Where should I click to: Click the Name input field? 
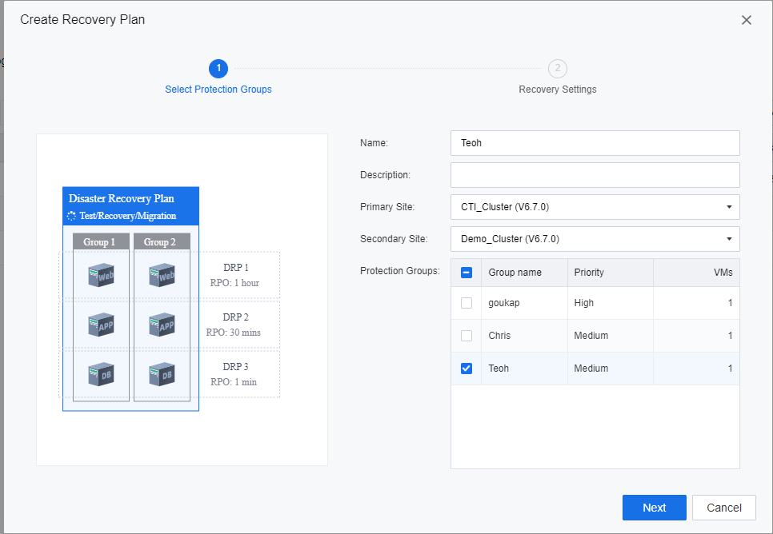595,143
